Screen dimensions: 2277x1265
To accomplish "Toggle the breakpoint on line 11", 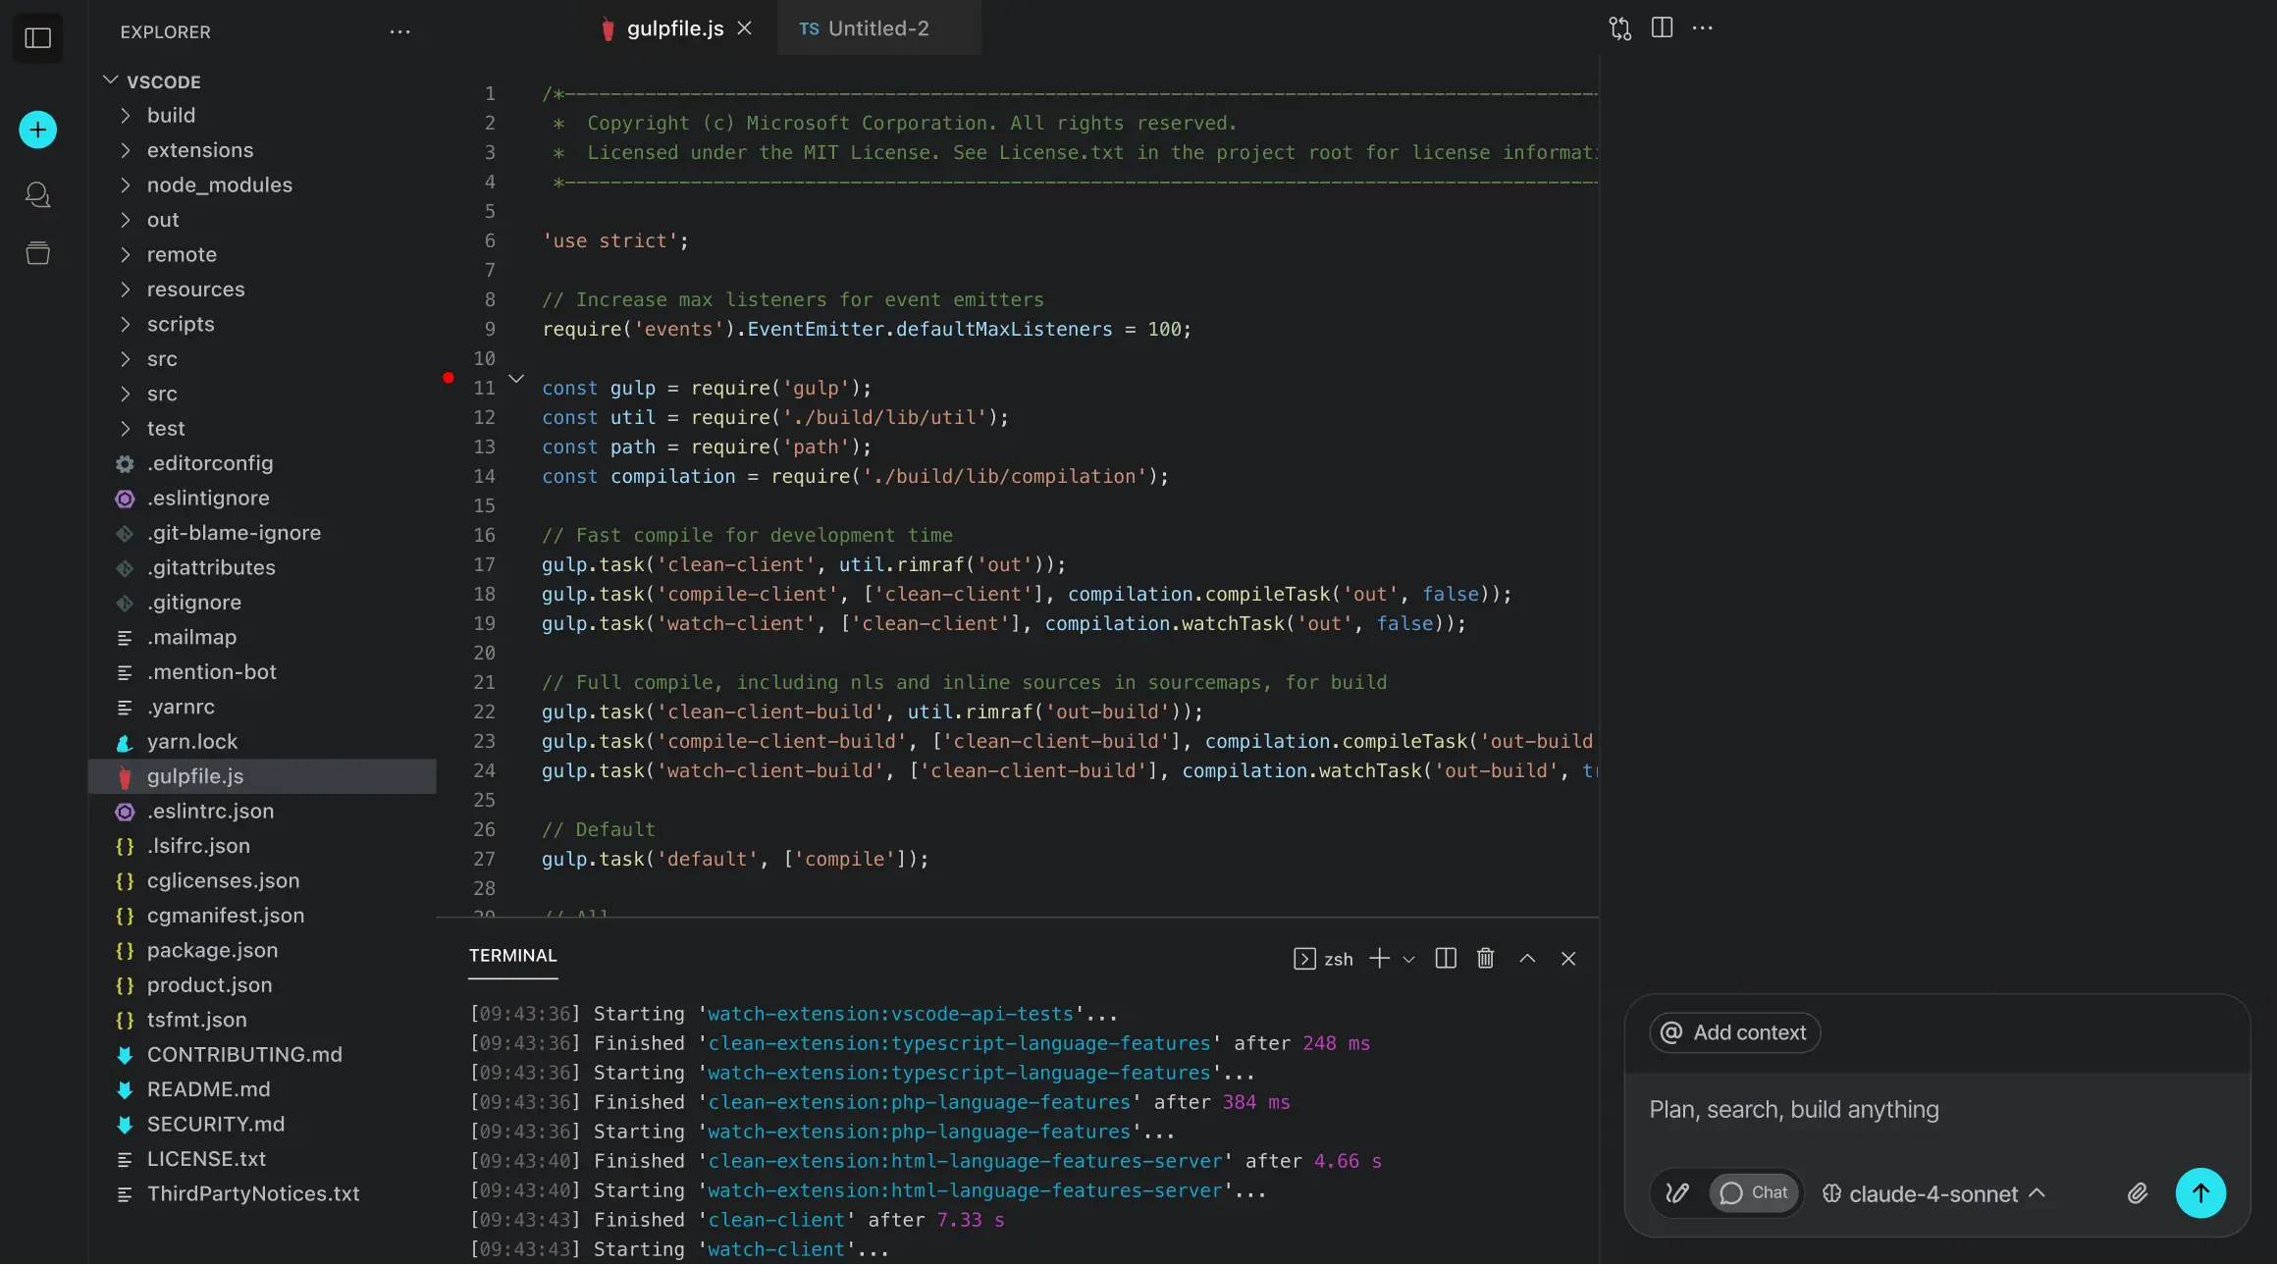I will (449, 379).
